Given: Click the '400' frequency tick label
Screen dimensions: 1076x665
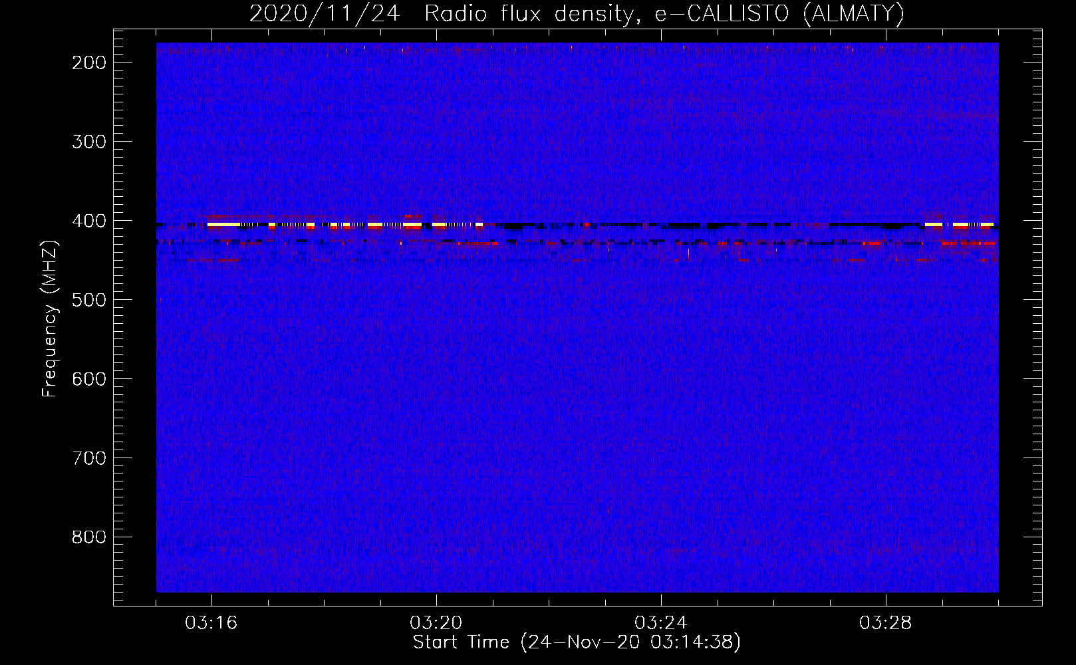Looking at the screenshot, I should tap(89, 221).
